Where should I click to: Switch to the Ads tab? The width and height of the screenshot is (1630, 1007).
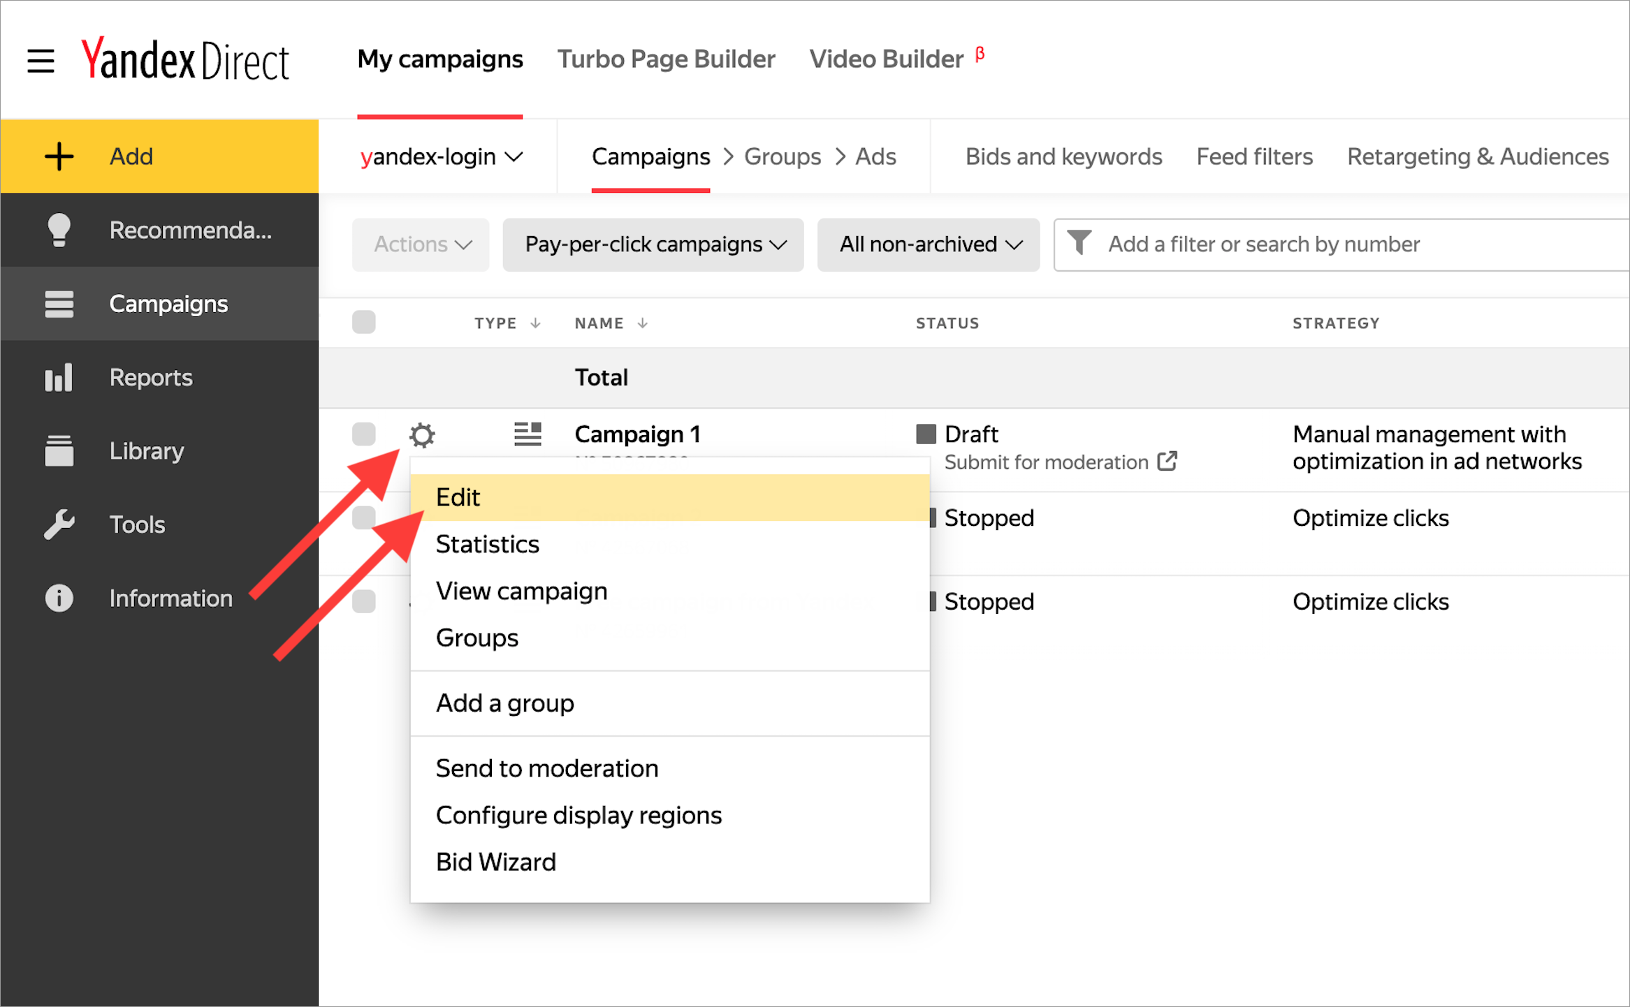tap(875, 156)
